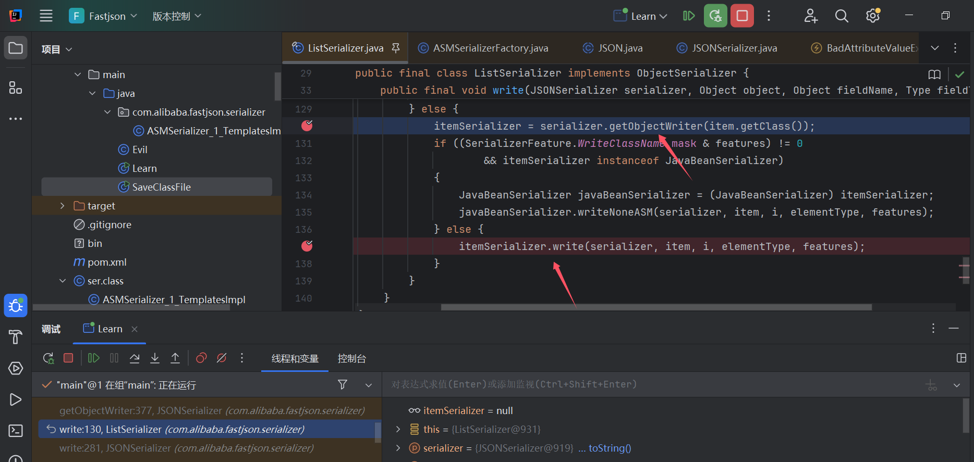The height and width of the screenshot is (462, 974).
Task: Click the green Rerun Debug button
Action: tap(715, 16)
